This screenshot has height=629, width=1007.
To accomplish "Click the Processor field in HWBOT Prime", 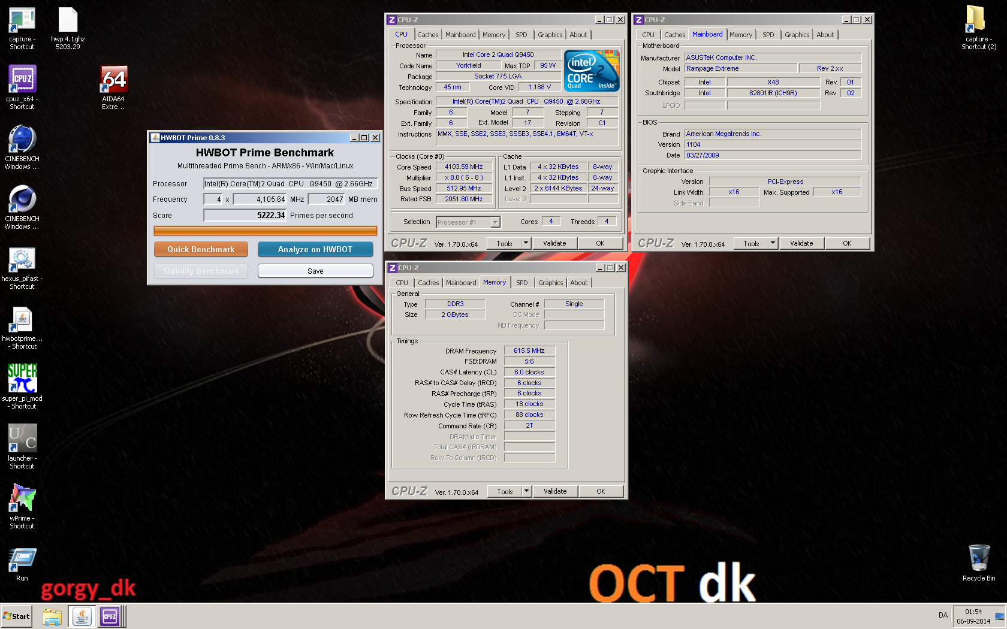I will pos(290,184).
